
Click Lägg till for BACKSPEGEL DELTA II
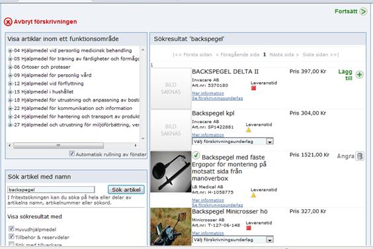[345, 75]
